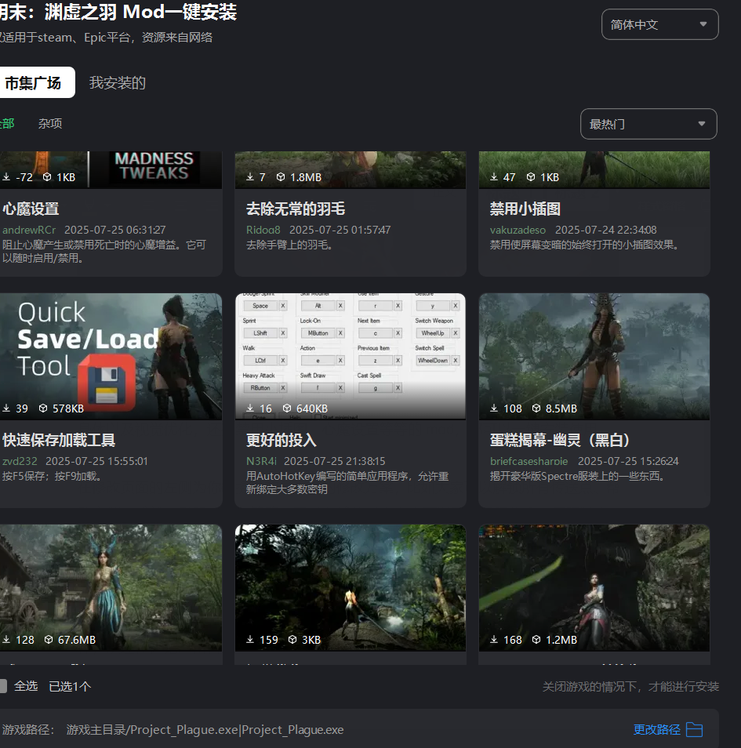Select the mod thumbnail showing 159 downloads

[351, 588]
